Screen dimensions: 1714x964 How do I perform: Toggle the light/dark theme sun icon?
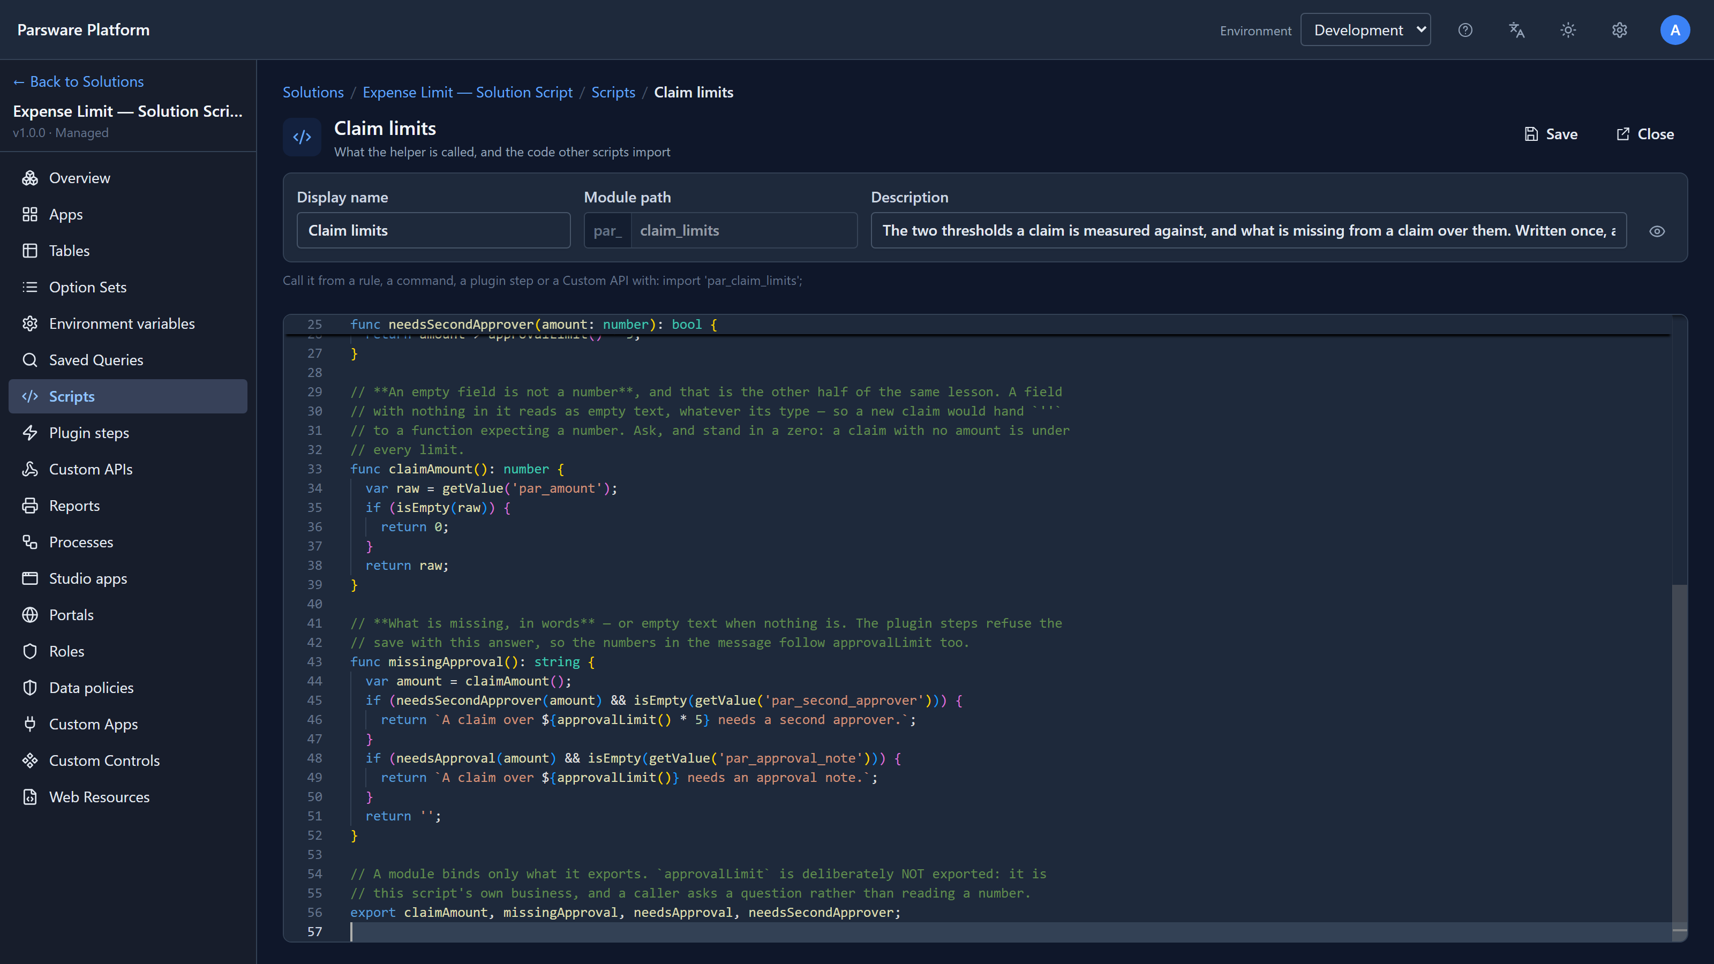pyautogui.click(x=1568, y=30)
